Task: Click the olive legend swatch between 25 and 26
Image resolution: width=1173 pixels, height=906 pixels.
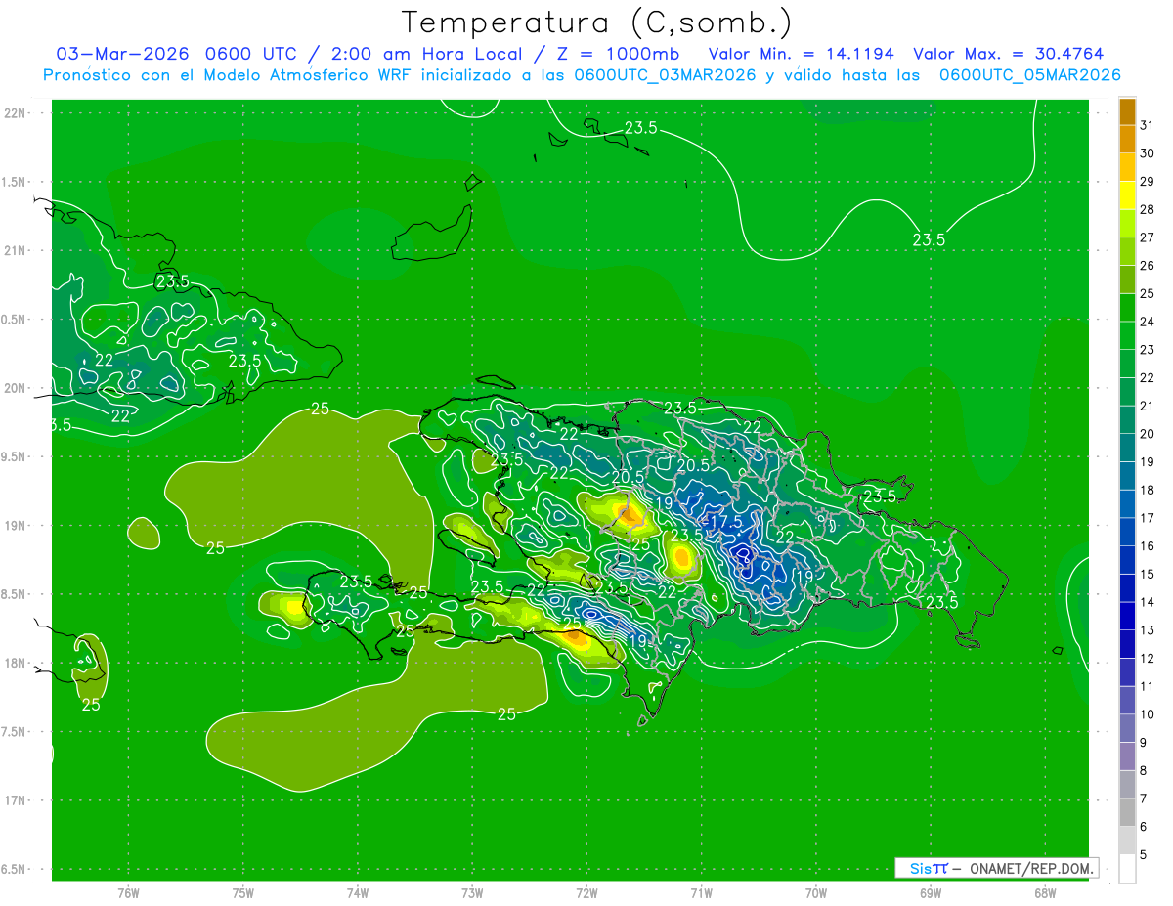Action: point(1127,280)
